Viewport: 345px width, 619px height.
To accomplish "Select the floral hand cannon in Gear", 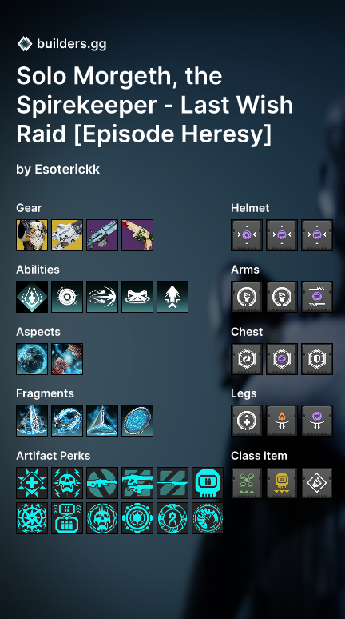I will click(x=137, y=235).
